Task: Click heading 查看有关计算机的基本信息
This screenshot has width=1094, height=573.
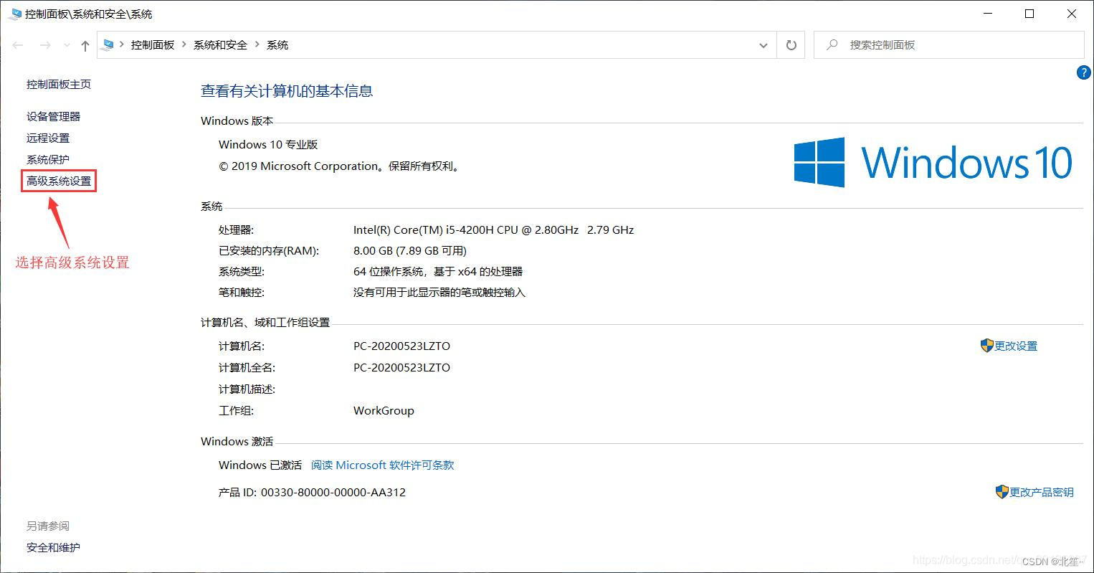Action: click(287, 91)
